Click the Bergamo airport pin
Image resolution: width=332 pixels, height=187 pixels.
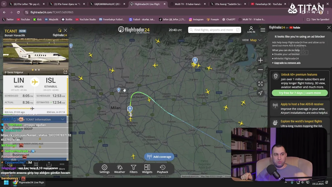coord(195,61)
